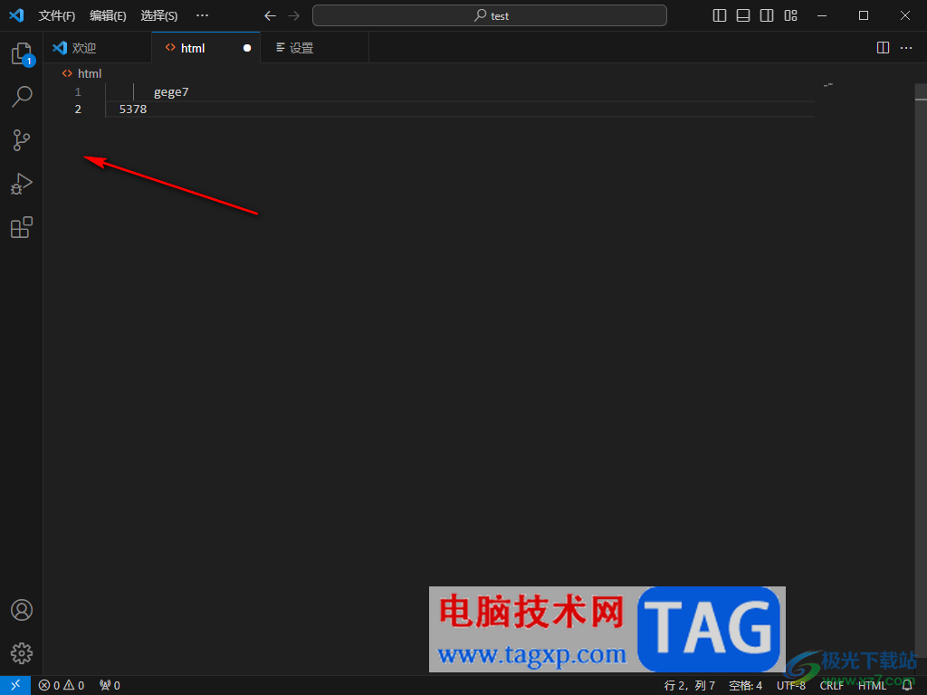The height and width of the screenshot is (695, 927).
Task: Click line number 1 in gutter
Action: tap(78, 92)
